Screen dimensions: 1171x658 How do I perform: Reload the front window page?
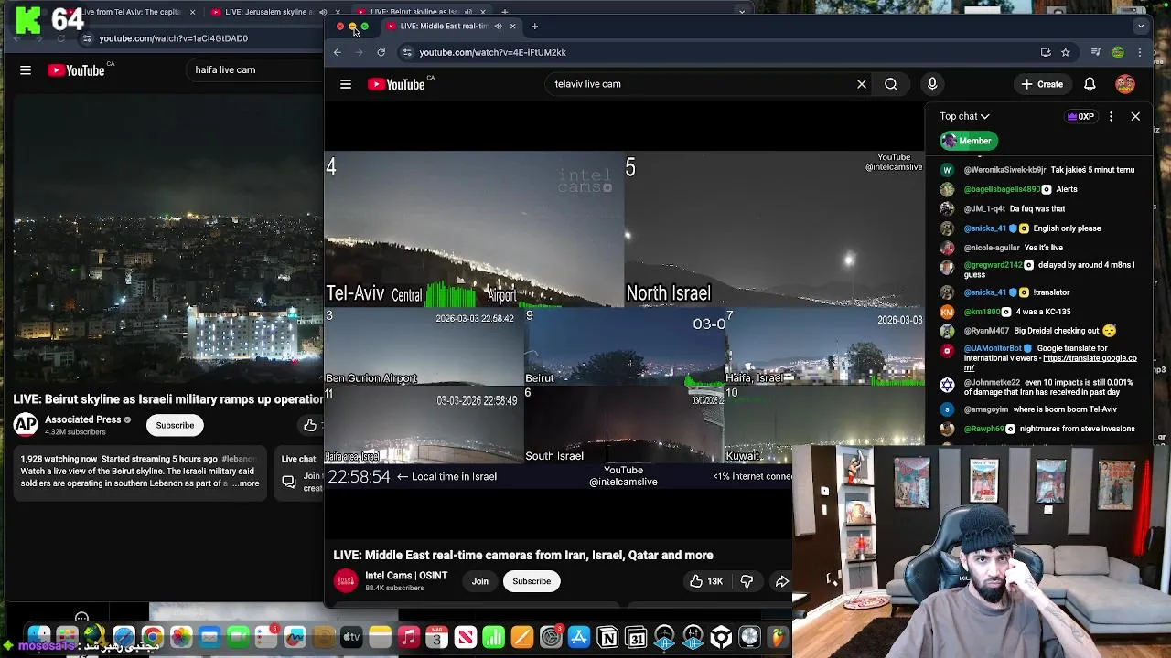pos(381,52)
